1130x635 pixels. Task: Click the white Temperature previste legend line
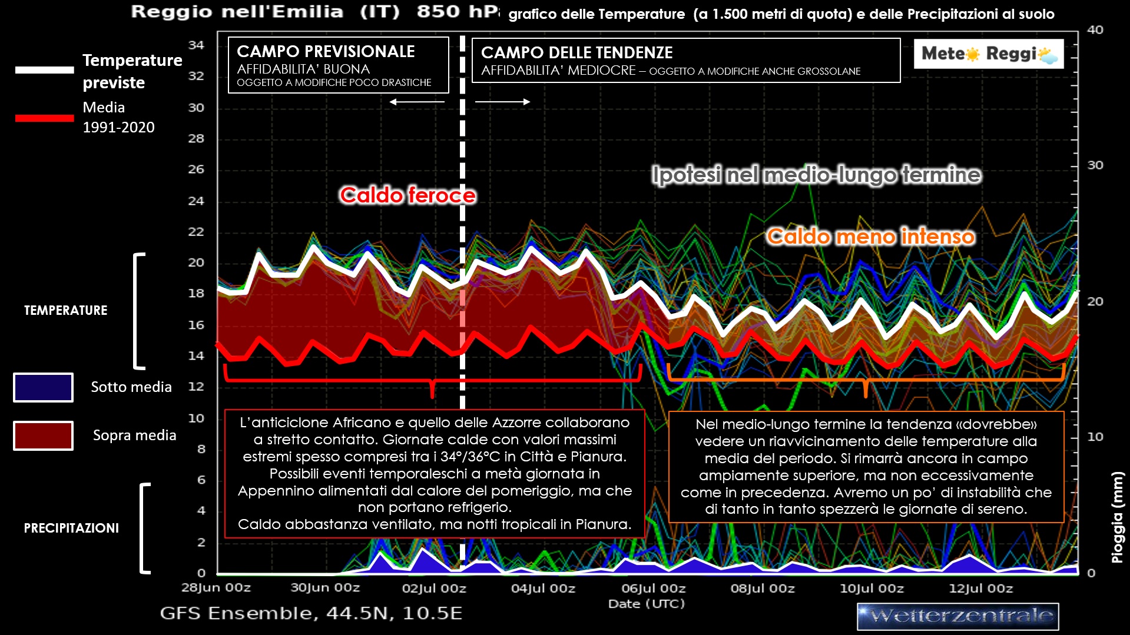45,70
